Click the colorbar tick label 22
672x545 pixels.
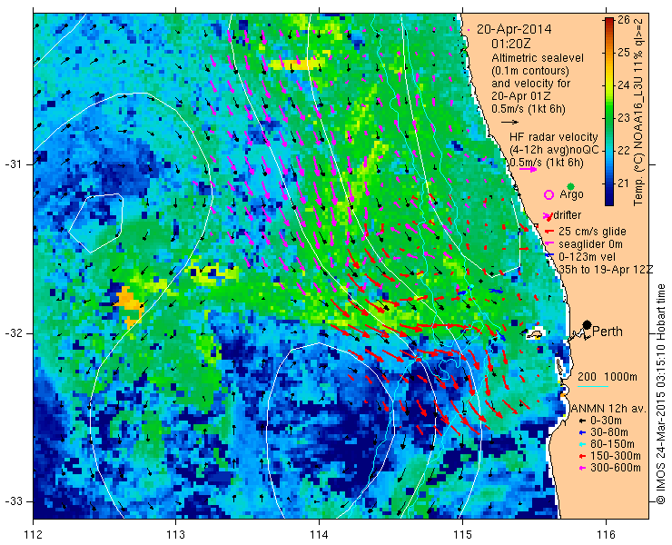click(623, 151)
